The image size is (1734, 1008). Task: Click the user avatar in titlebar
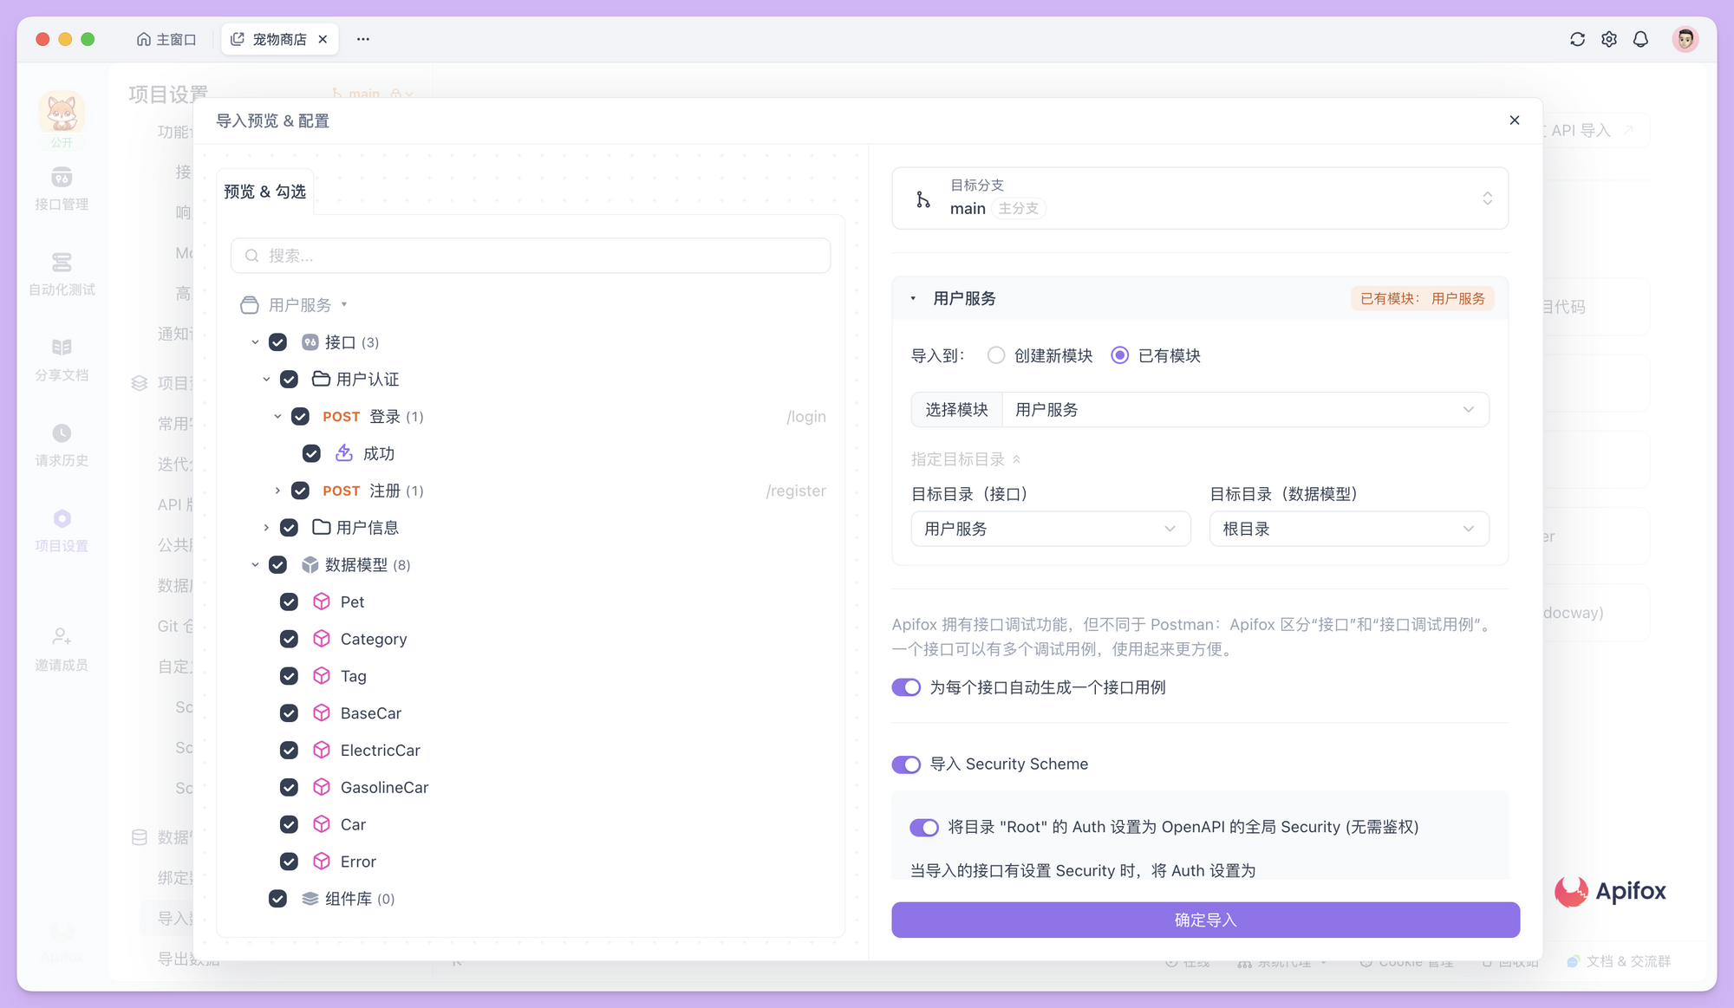1685,39
